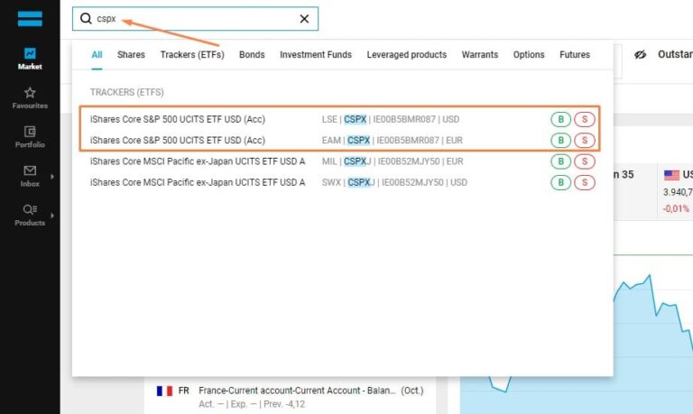Expand the Inbox submenu arrow
Image resolution: width=693 pixels, height=414 pixels.
coord(53,176)
